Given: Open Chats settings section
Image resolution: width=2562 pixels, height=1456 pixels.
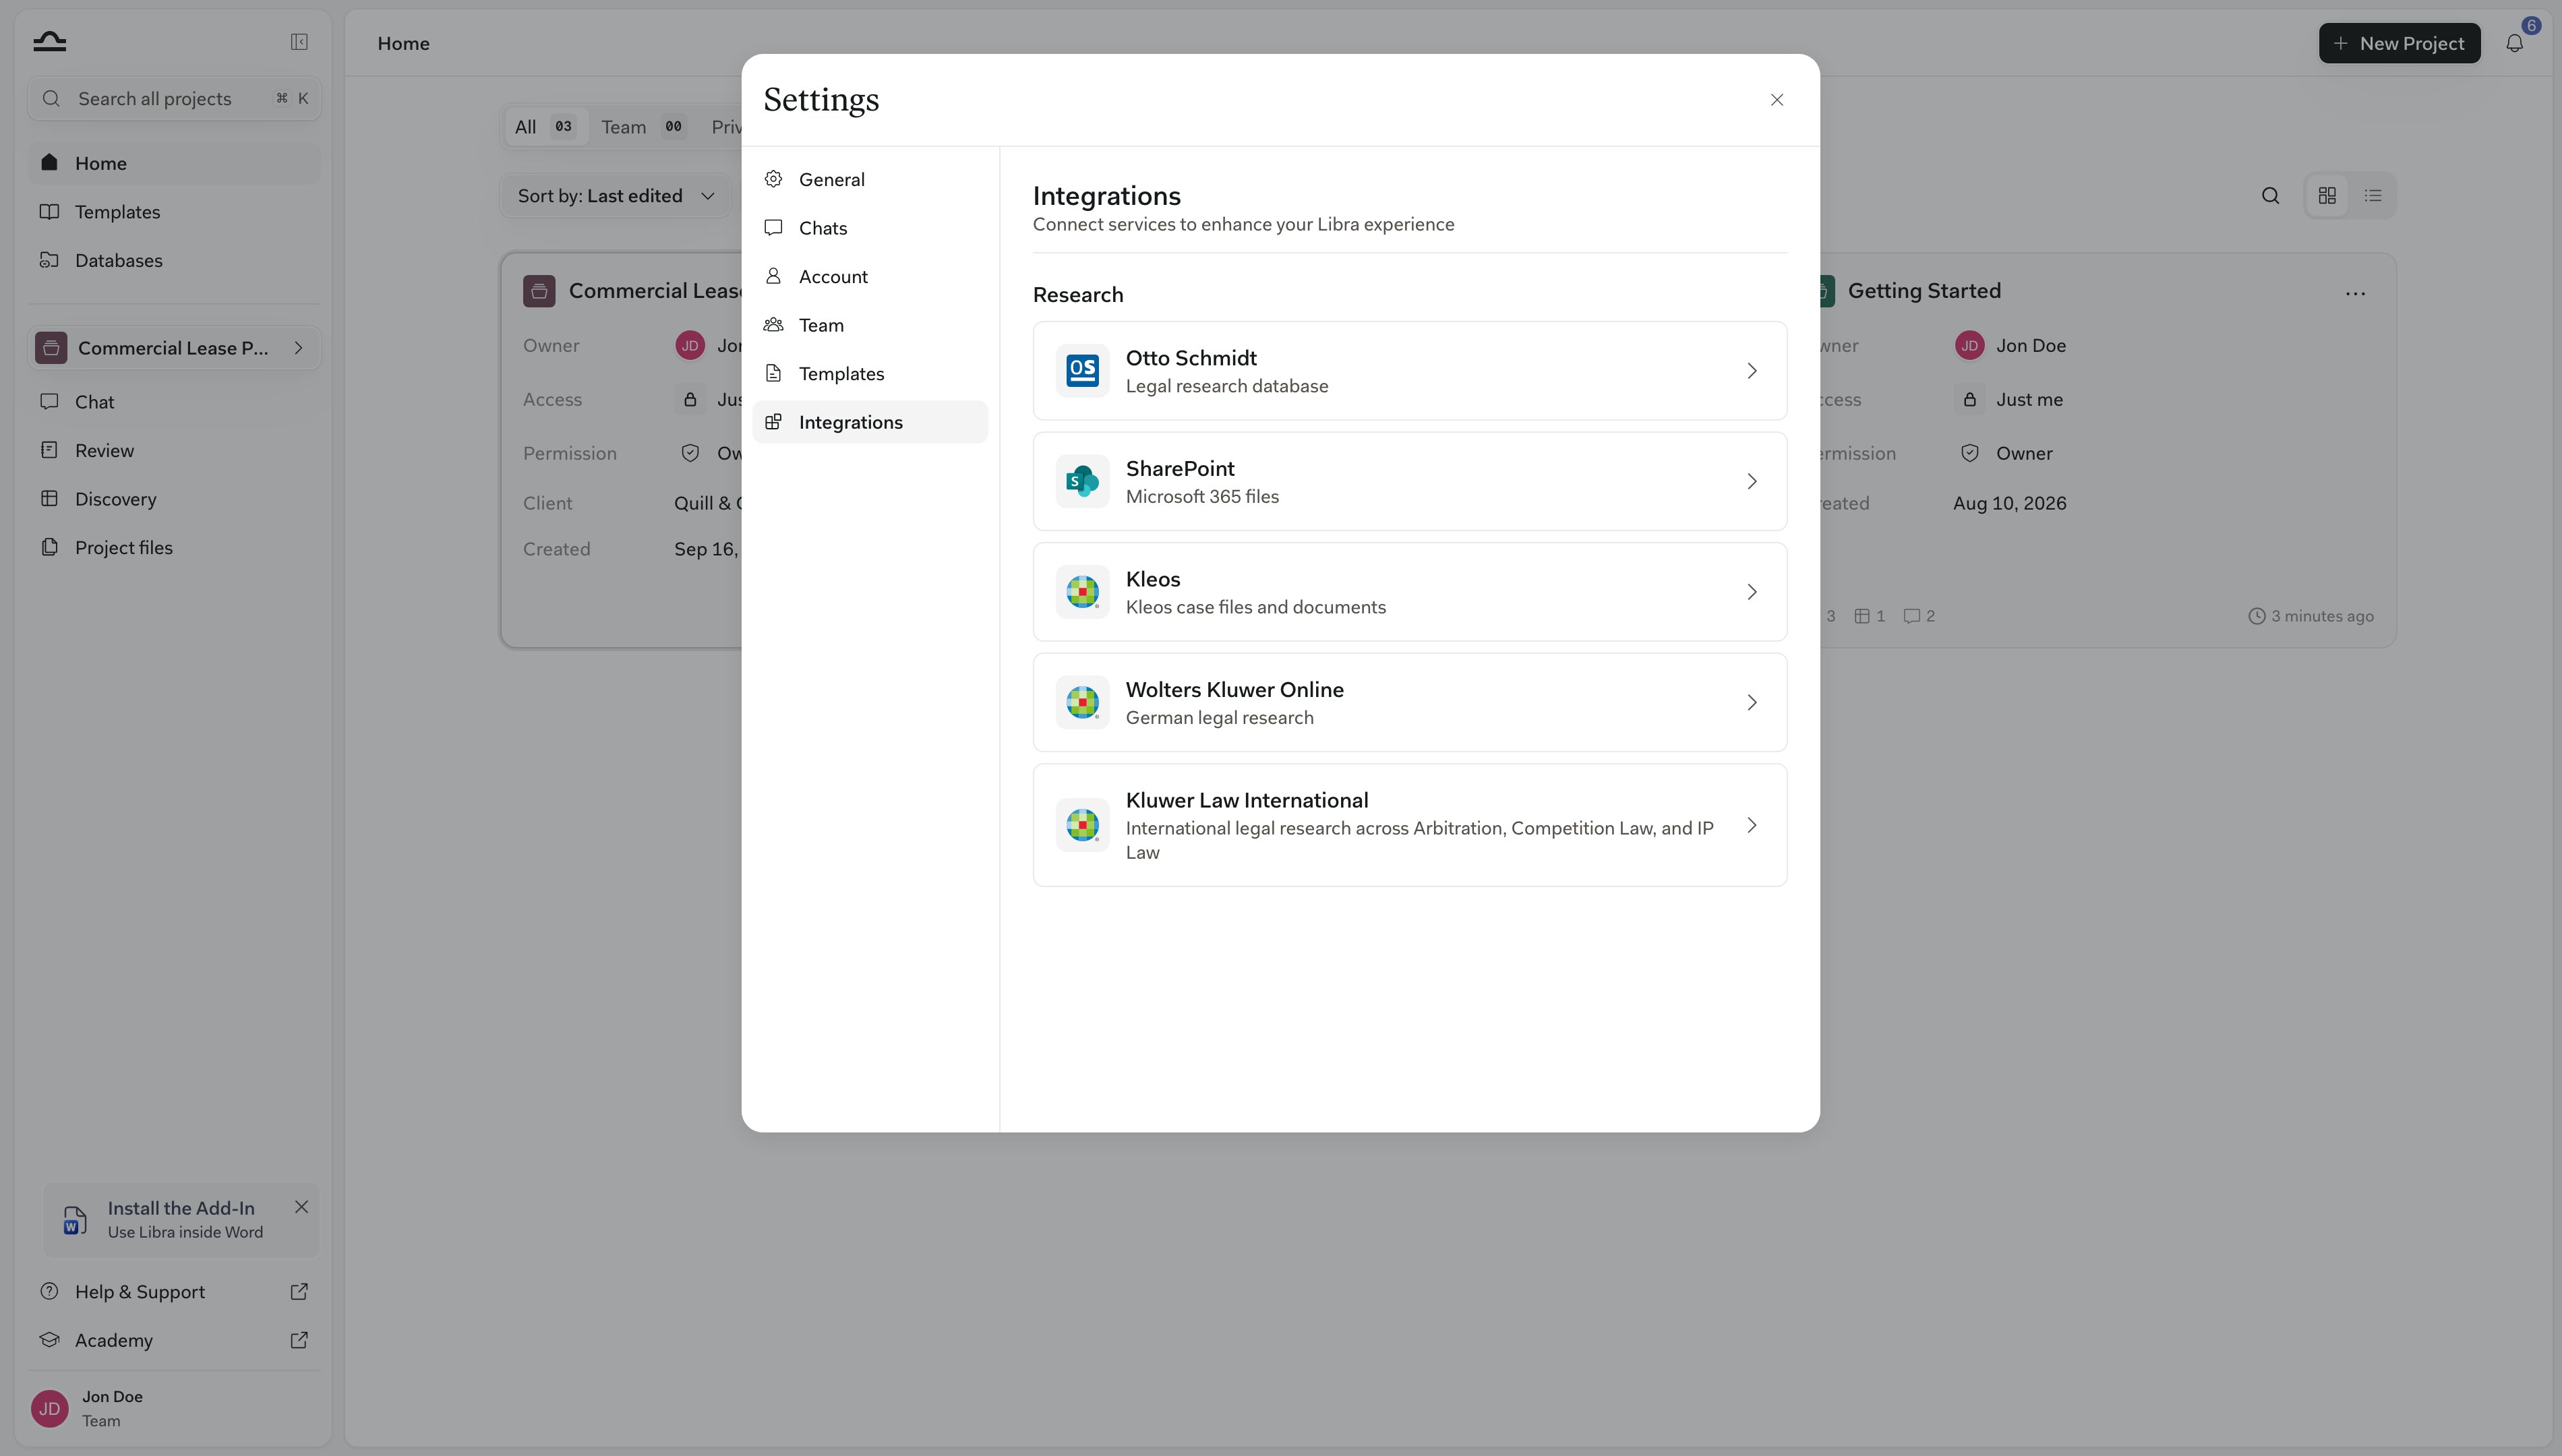Looking at the screenshot, I should pyautogui.click(x=870, y=228).
